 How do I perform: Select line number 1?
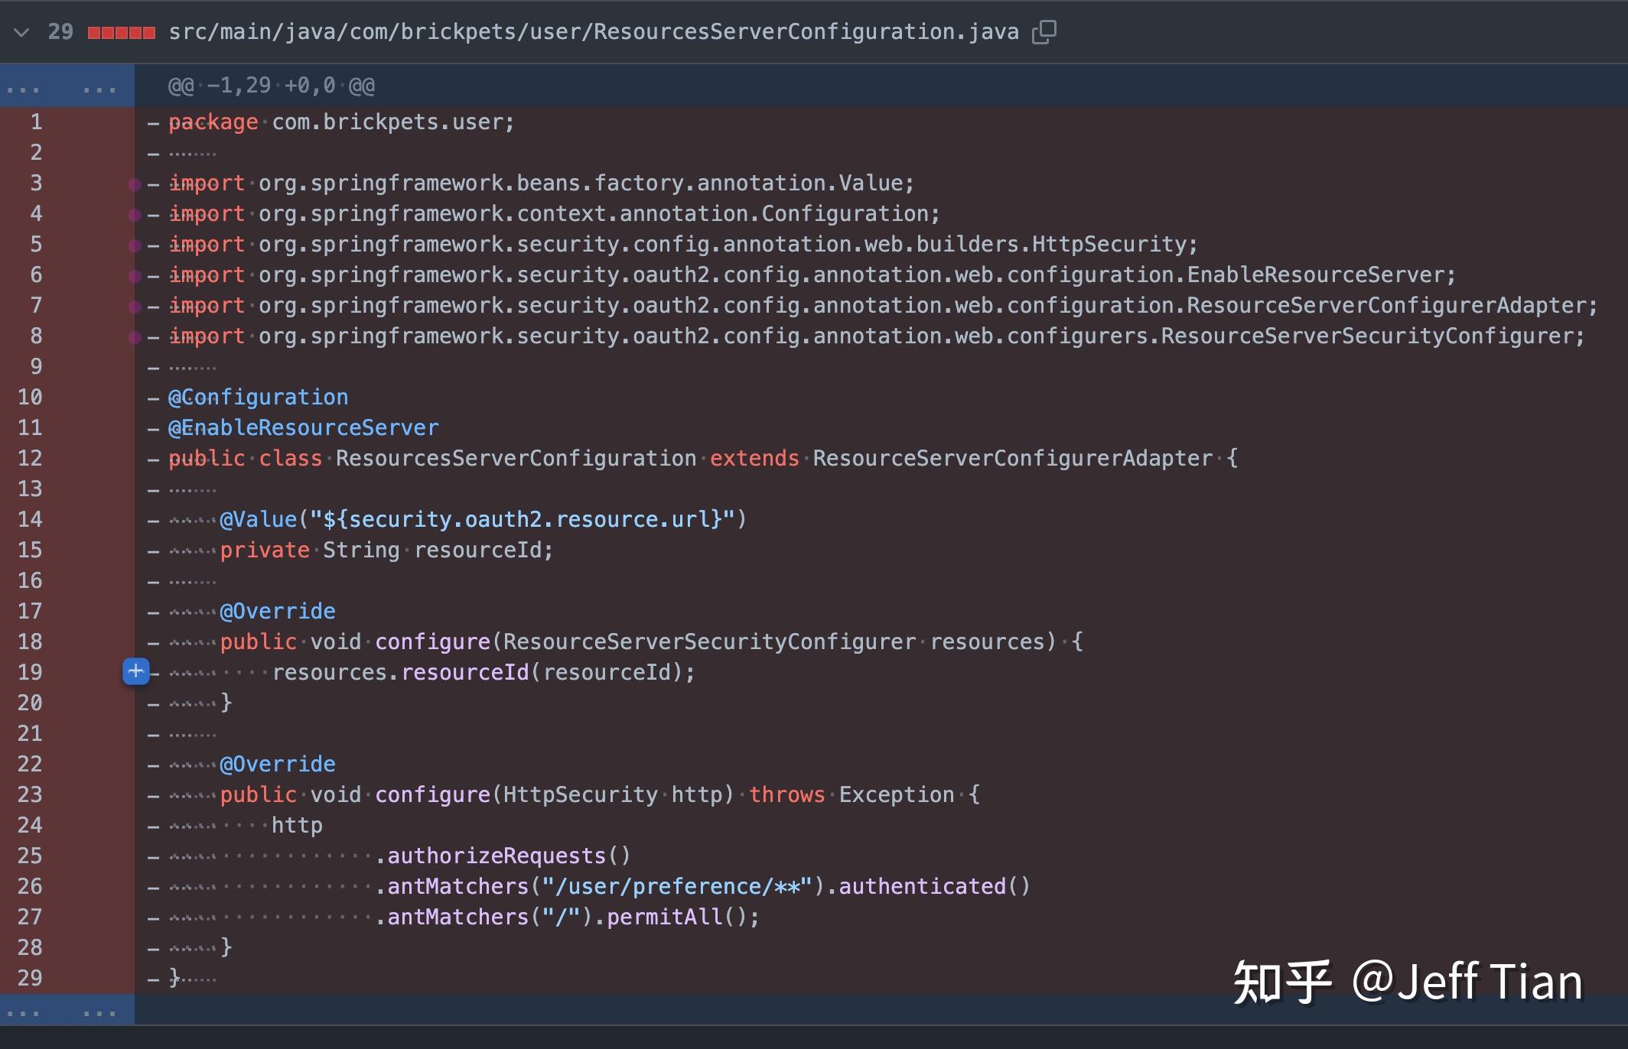click(36, 122)
